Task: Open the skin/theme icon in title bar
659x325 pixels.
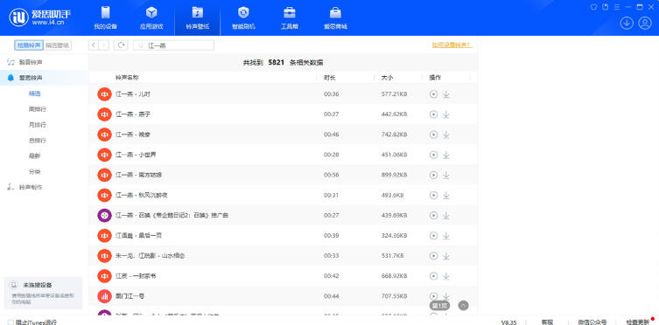Action: click(594, 7)
